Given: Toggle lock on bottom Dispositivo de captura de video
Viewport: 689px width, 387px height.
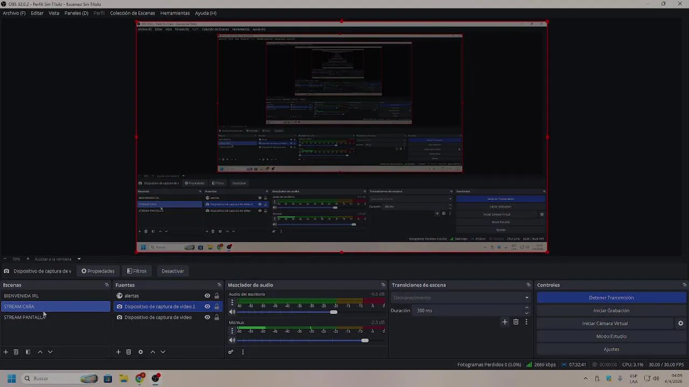Looking at the screenshot, I should click(x=216, y=317).
